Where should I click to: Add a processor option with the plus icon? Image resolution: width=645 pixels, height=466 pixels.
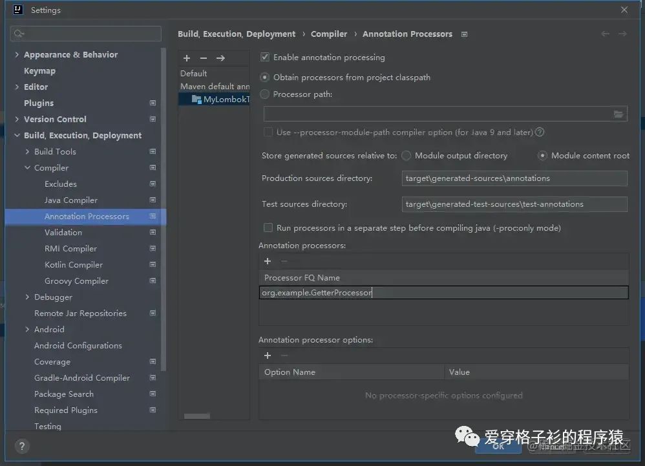[x=268, y=355]
